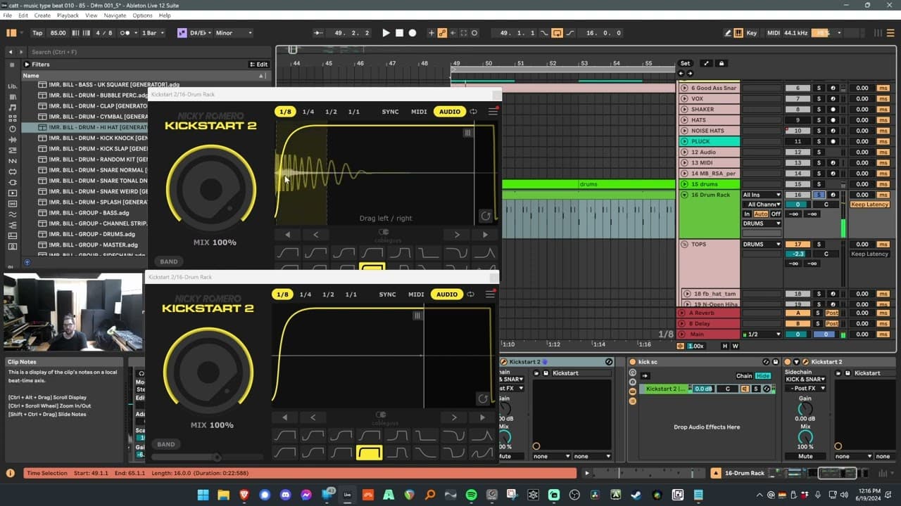Open the File menu
Viewport: 901px width, 506px height.
click(x=8, y=15)
